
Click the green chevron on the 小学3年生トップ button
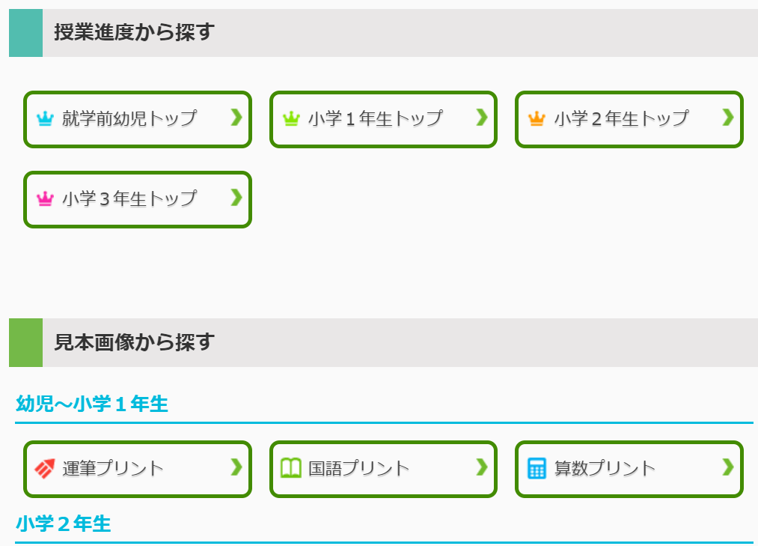236,197
